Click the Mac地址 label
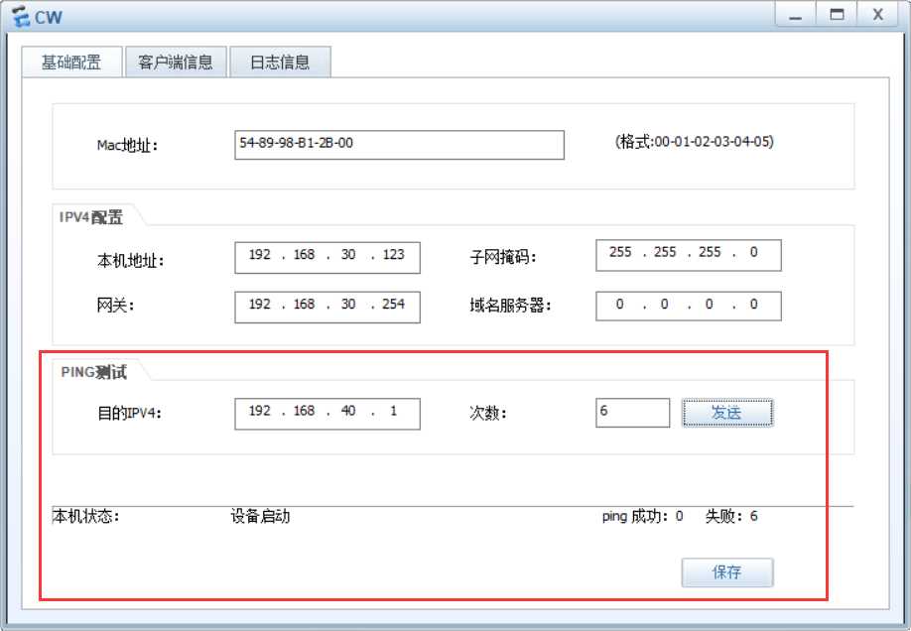Viewport: 911px width, 631px height. 127,145
